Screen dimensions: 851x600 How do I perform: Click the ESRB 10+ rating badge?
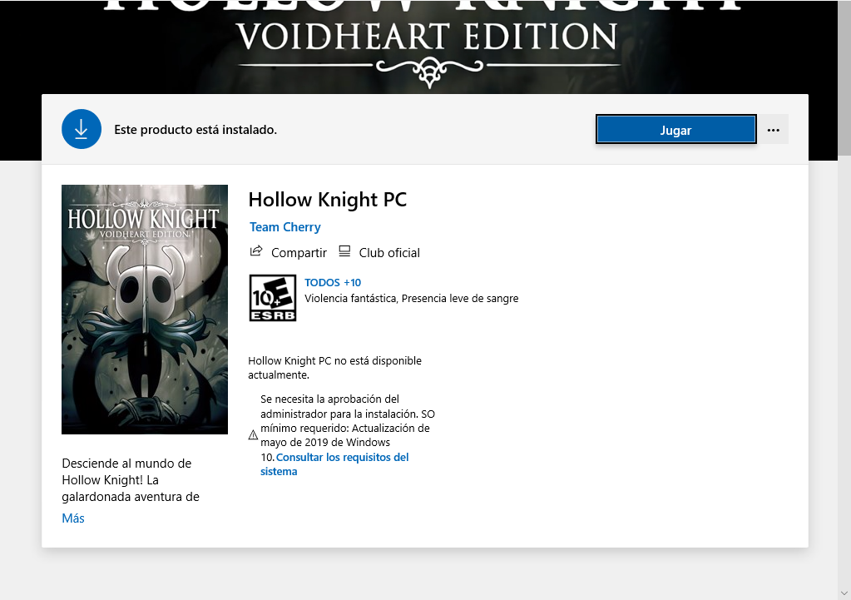(273, 298)
